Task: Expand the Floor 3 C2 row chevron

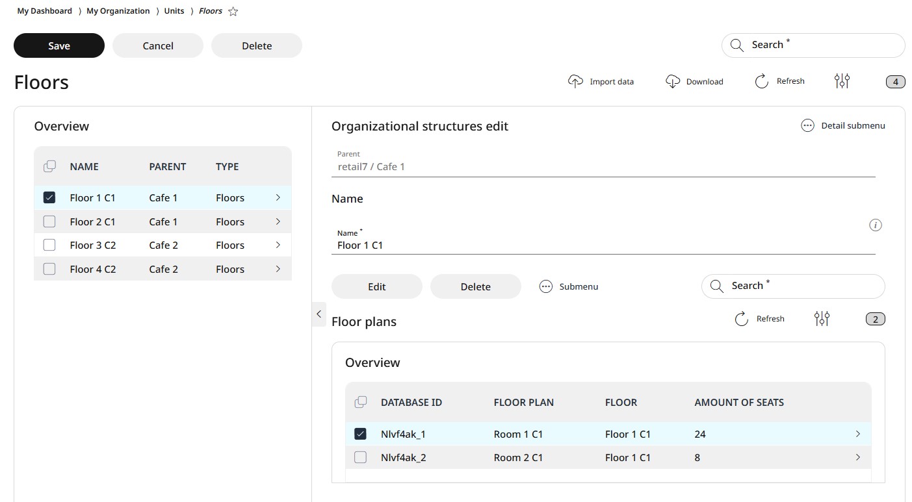Action: coord(278,245)
